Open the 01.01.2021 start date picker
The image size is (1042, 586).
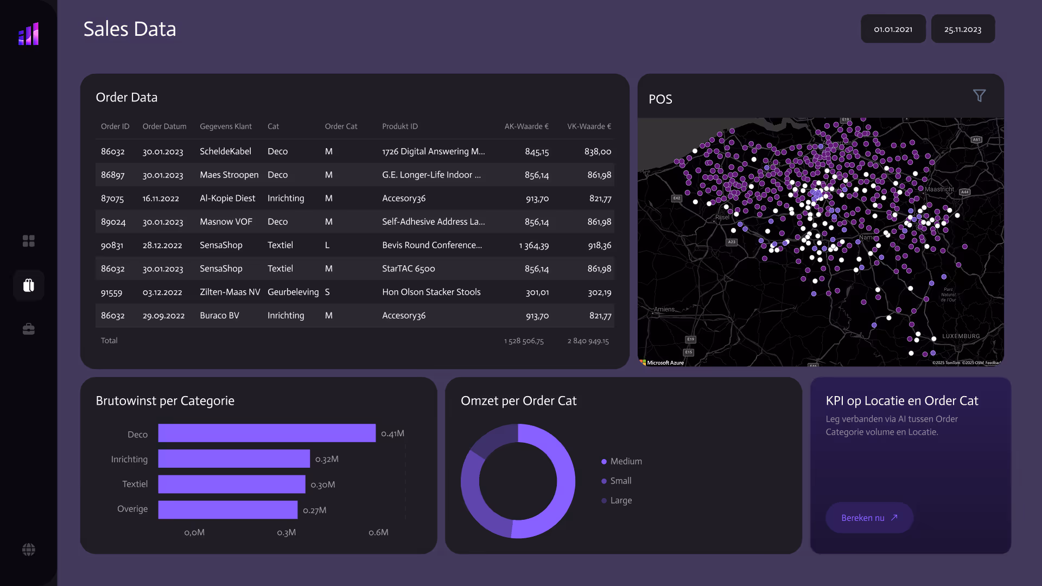[x=893, y=29]
